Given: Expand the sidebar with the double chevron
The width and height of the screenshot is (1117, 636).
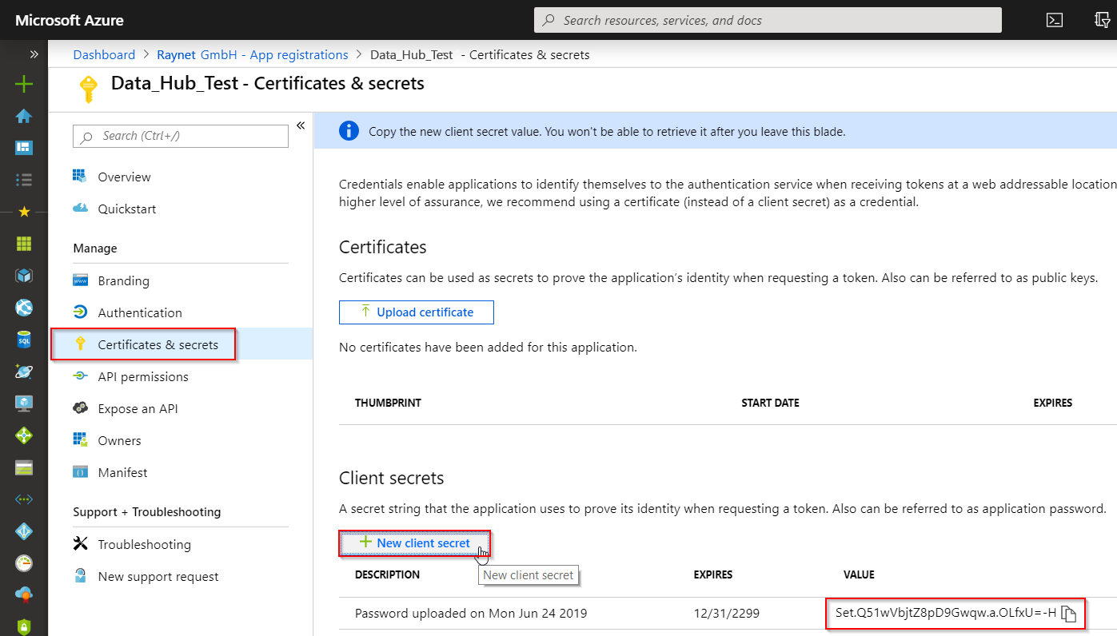Looking at the screenshot, I should tap(33, 54).
